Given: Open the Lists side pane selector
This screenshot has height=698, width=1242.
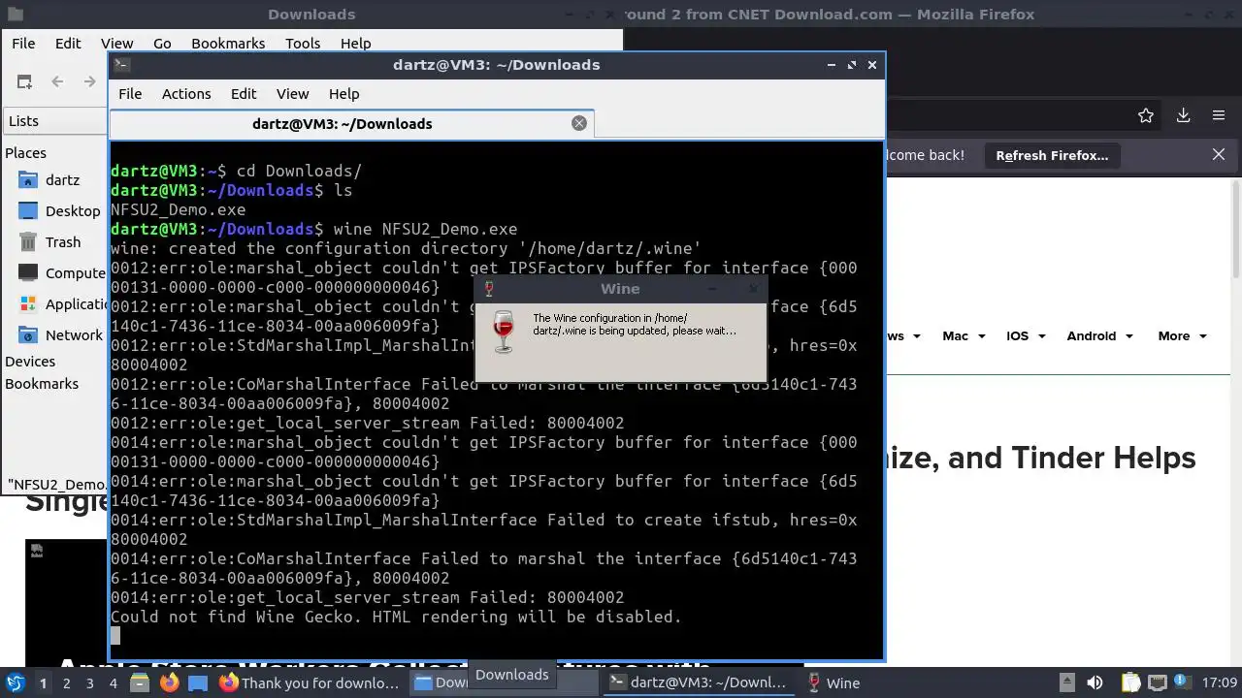Looking at the screenshot, I should (53, 121).
